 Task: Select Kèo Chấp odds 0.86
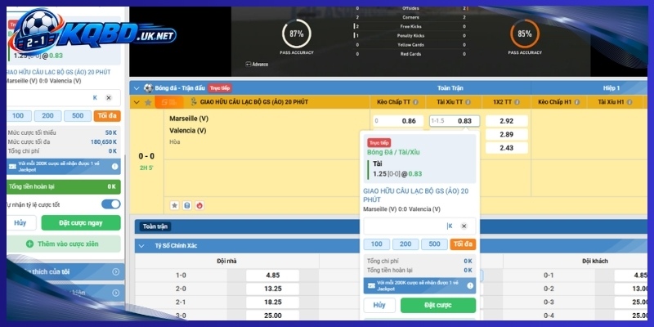pyautogui.click(x=398, y=121)
